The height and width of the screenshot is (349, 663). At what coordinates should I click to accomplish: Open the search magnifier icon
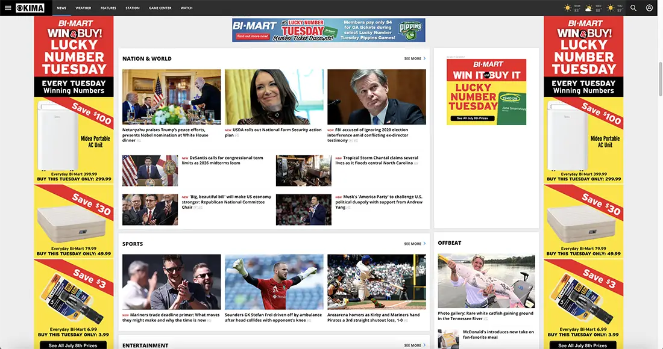point(633,8)
